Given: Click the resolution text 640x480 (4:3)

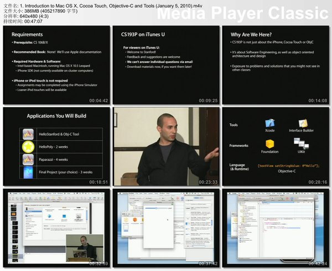Looking at the screenshot, I should coord(34,16).
